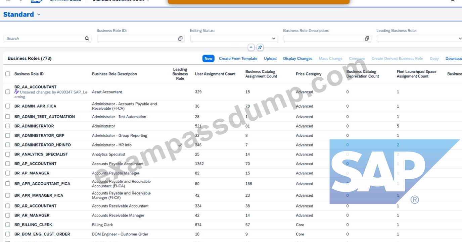
Task: Open value help for Business Role Description
Action: [367, 39]
